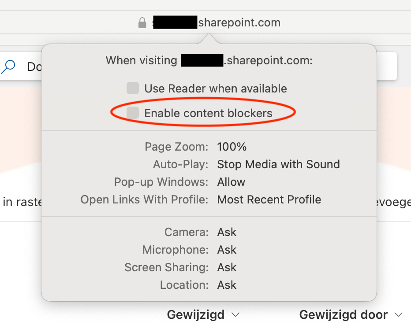411x325 pixels.
Task: Change Microphone permission from Ask
Action: pos(227,250)
